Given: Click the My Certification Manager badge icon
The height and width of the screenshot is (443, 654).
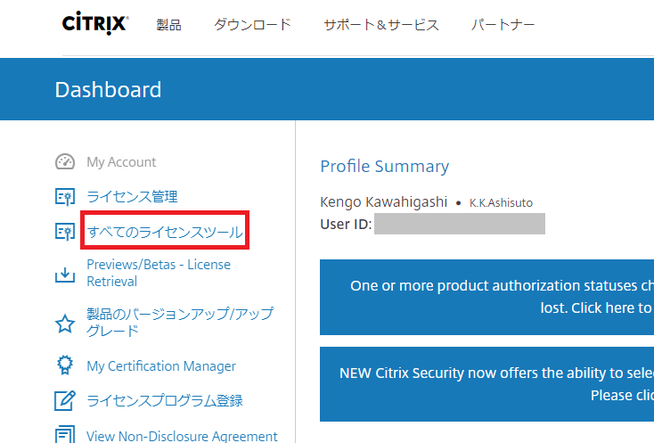Looking at the screenshot, I should [65, 366].
